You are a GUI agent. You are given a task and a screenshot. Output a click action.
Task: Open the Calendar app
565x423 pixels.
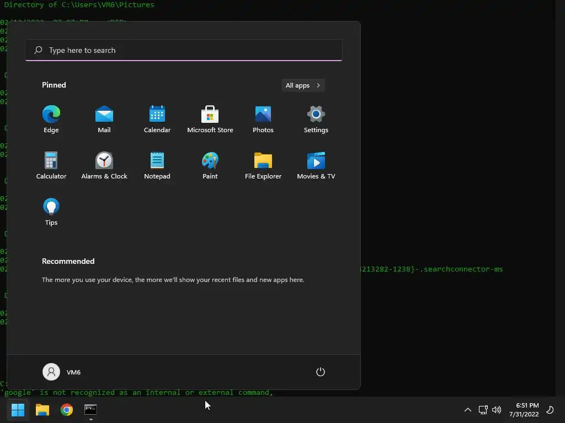pyautogui.click(x=157, y=120)
